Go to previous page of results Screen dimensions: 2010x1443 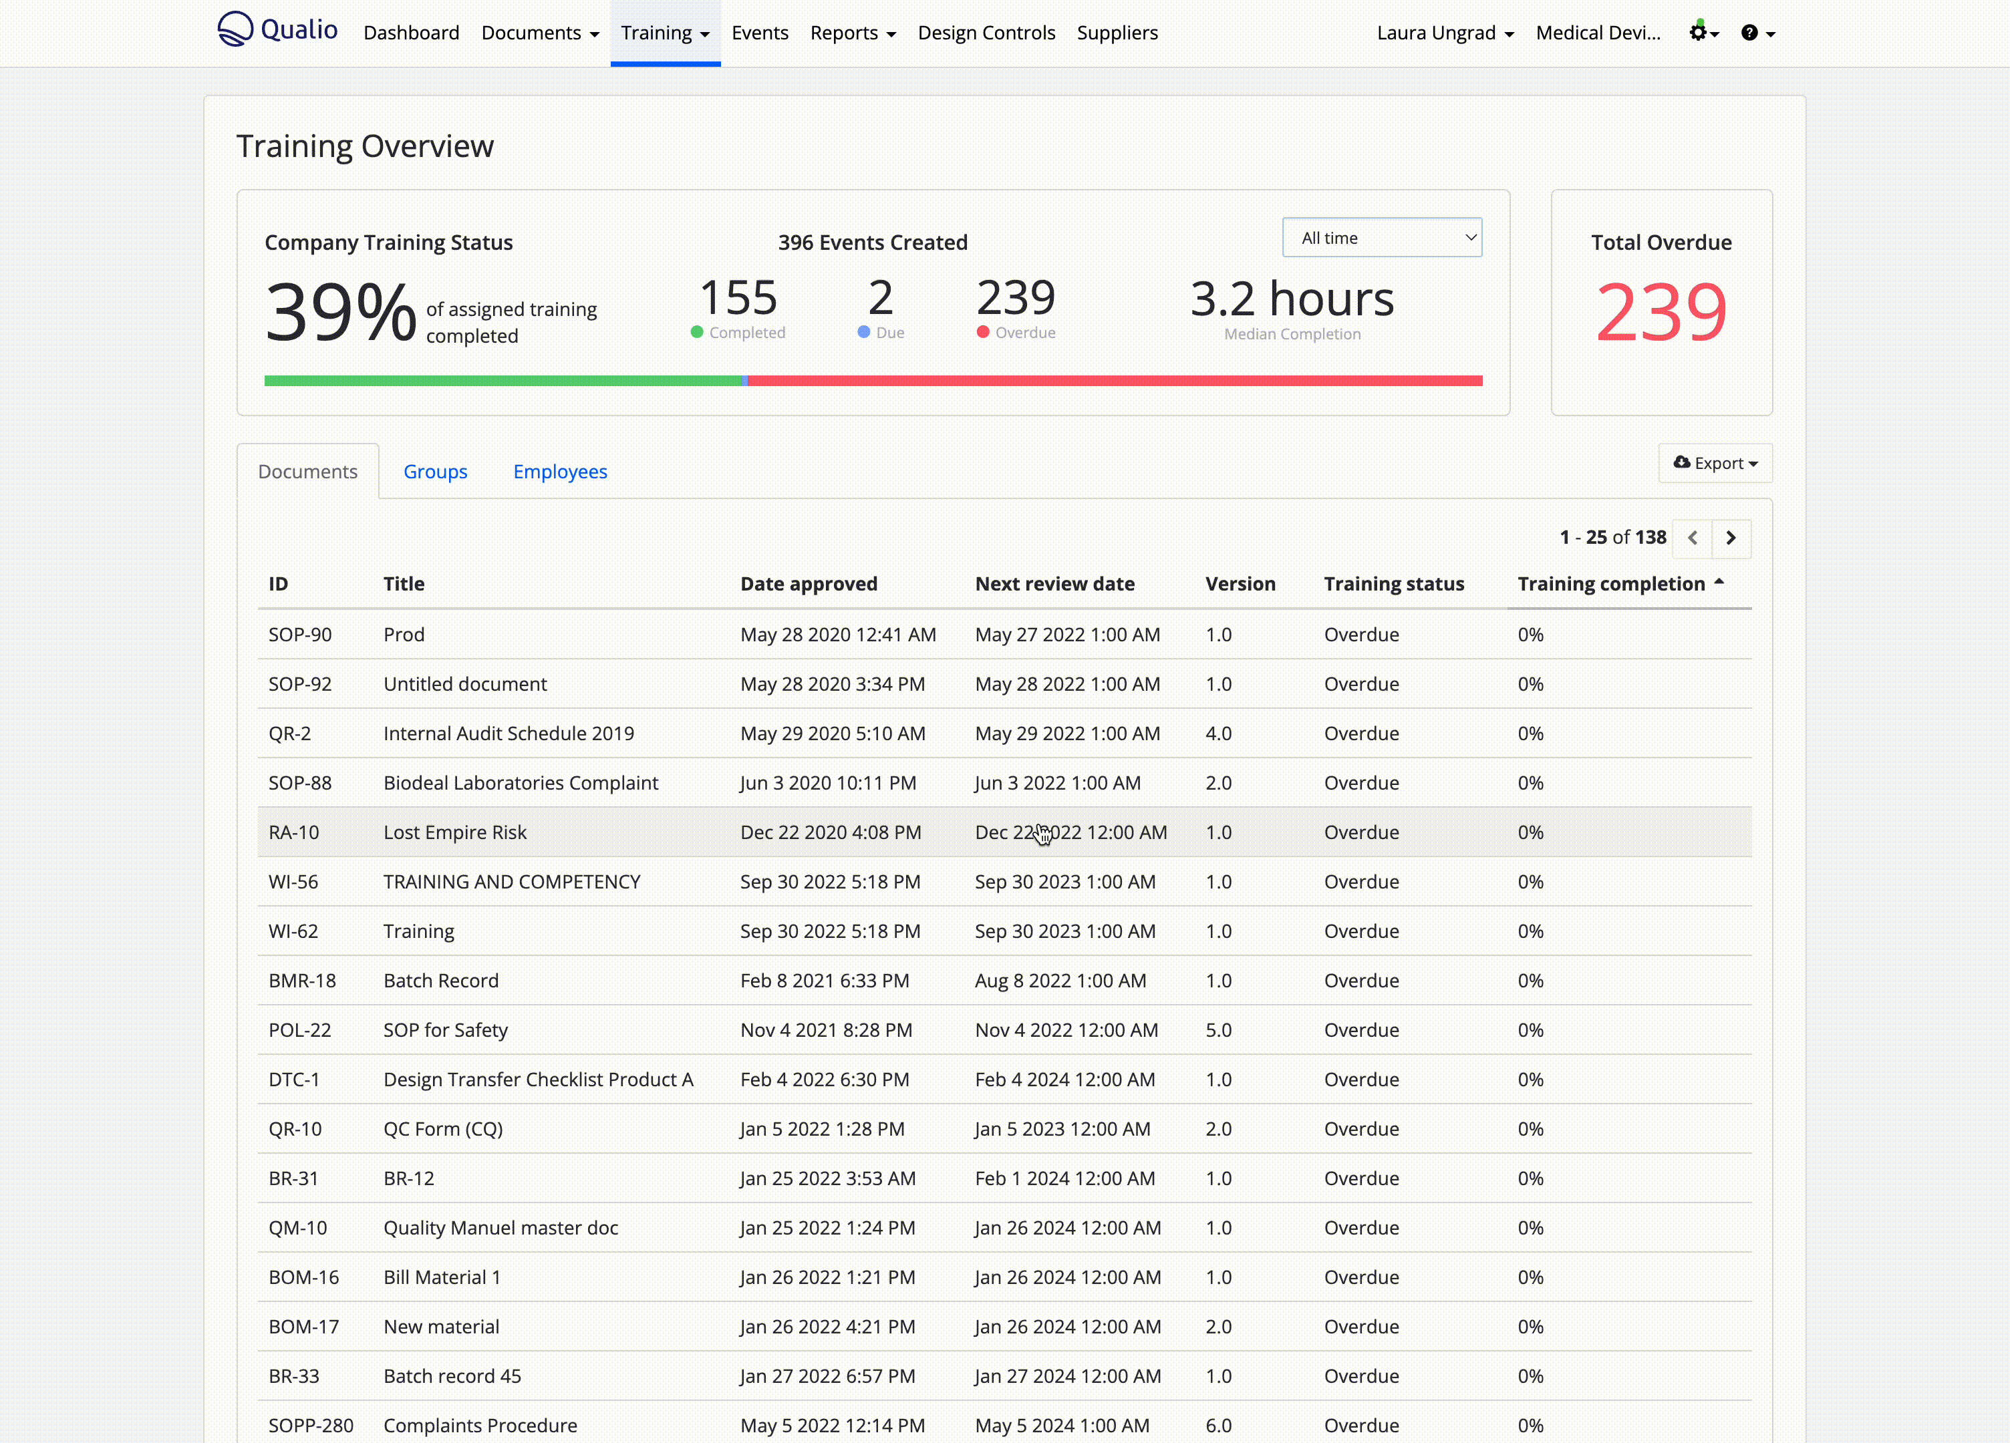click(1692, 538)
